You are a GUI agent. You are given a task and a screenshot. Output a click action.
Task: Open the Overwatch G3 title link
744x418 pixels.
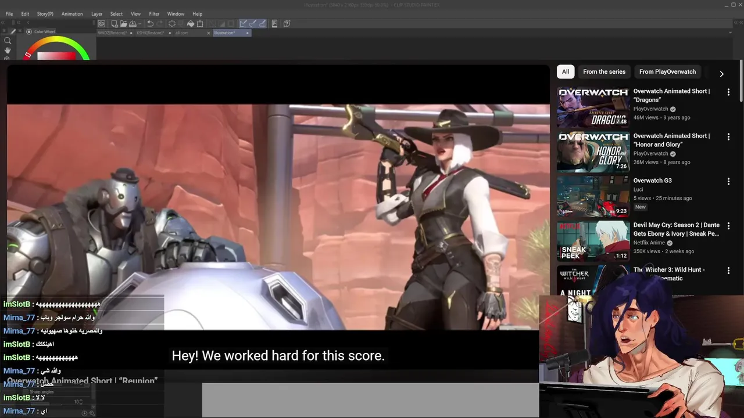652,181
